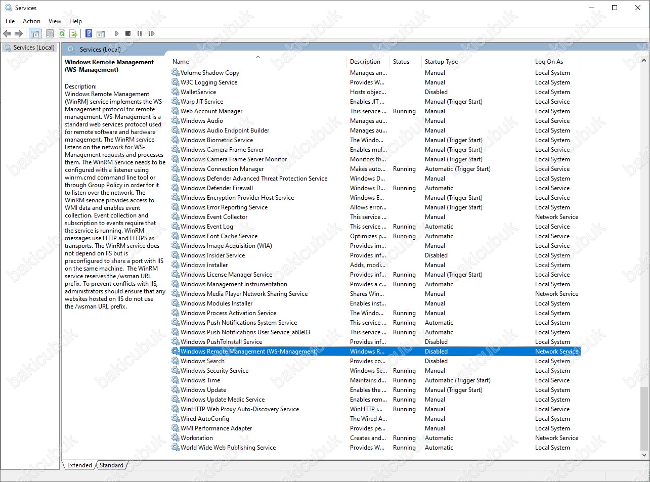Toggle Show/Hide Console Tree toolbar icon
This screenshot has width=650, height=482.
(35, 33)
